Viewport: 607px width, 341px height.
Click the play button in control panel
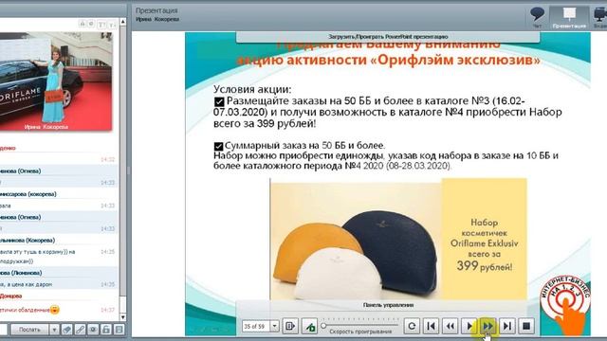click(x=469, y=326)
